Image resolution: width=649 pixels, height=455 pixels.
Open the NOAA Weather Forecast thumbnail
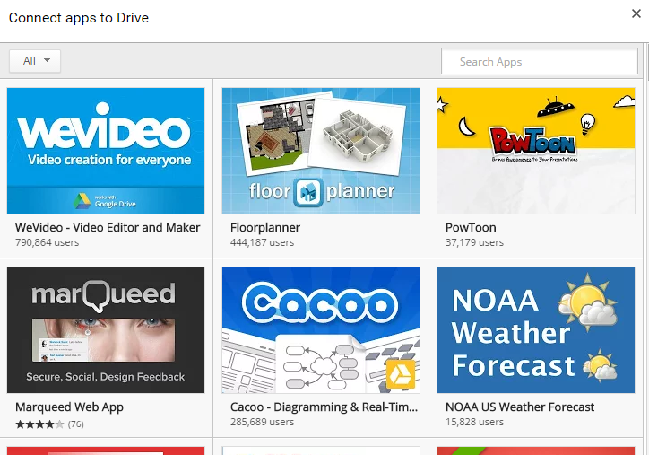pyautogui.click(x=536, y=330)
